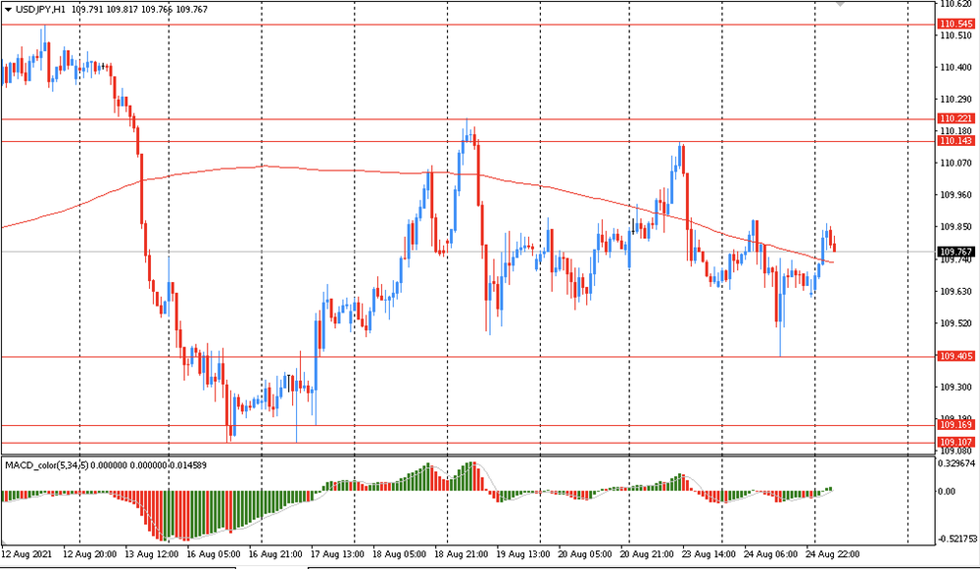Click the 109.630 price scale label
This screenshot has height=569, width=980.
click(x=956, y=291)
